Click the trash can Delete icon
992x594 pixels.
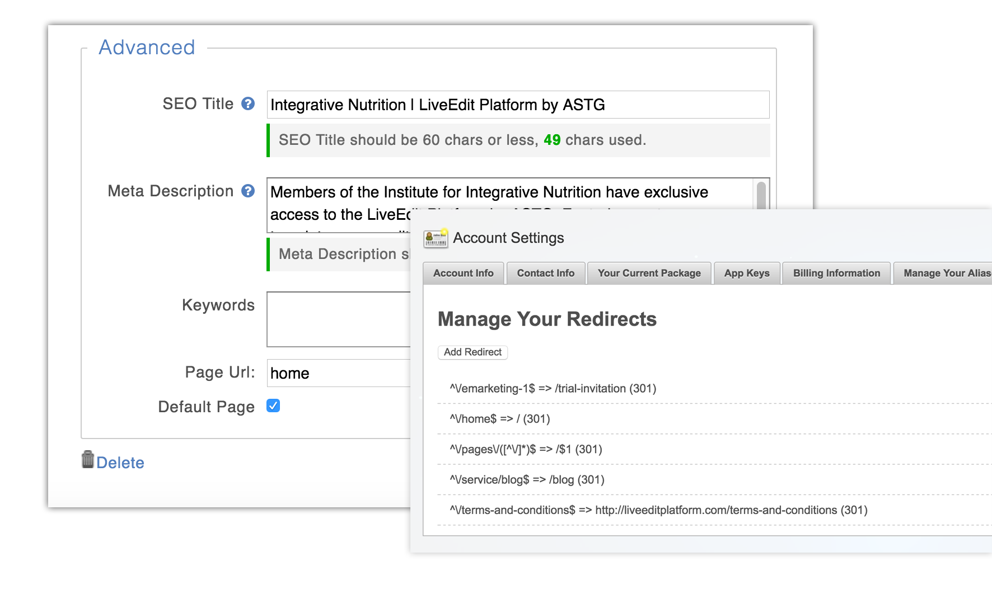(88, 460)
